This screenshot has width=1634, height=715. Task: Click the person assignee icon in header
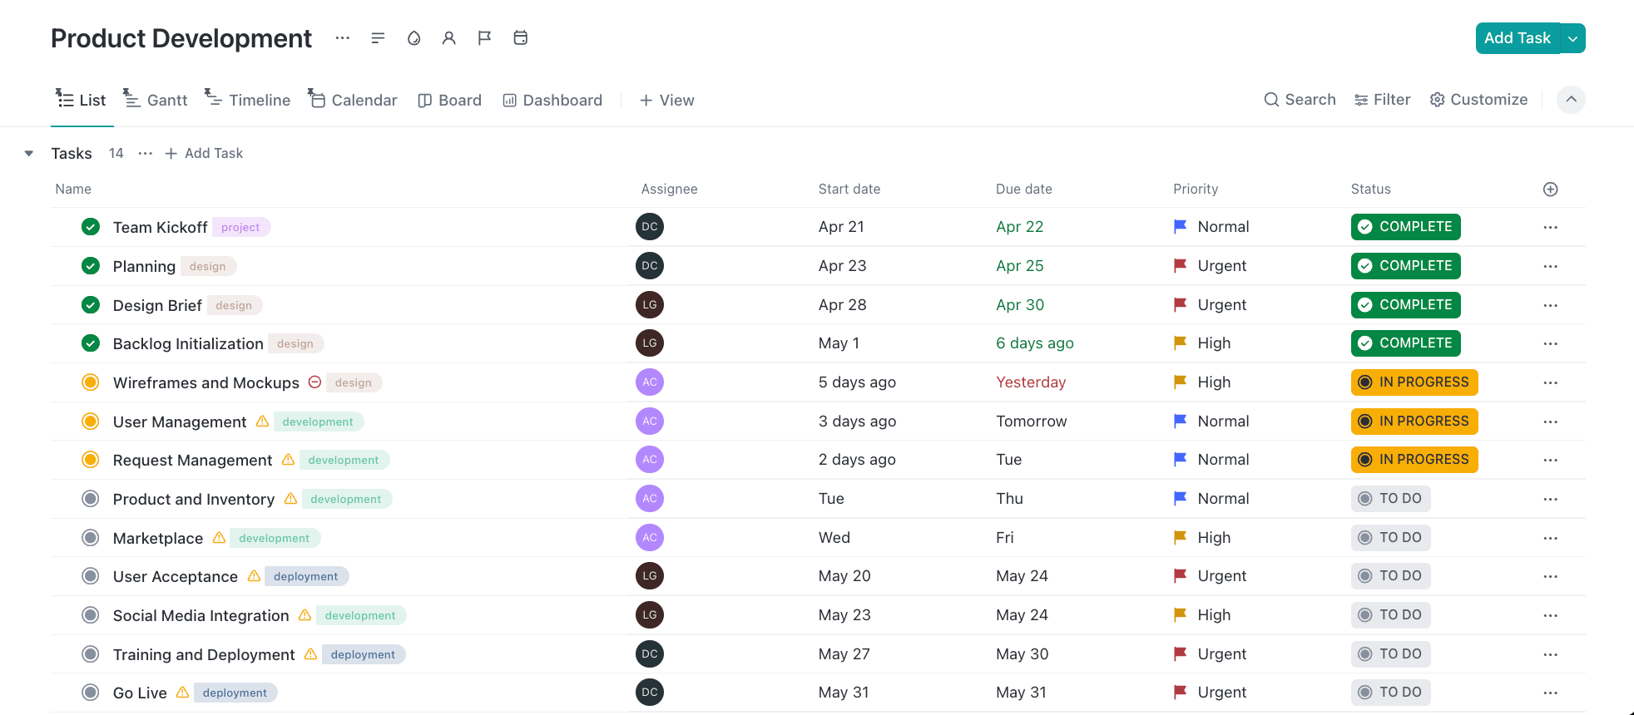(x=449, y=38)
